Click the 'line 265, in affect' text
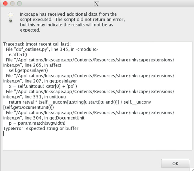Screen dimensions: 194x171 click(43, 65)
